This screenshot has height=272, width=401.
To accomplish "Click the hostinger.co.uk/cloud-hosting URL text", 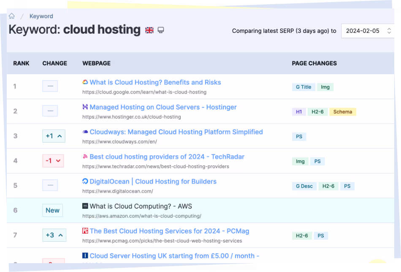I will [x=131, y=117].
